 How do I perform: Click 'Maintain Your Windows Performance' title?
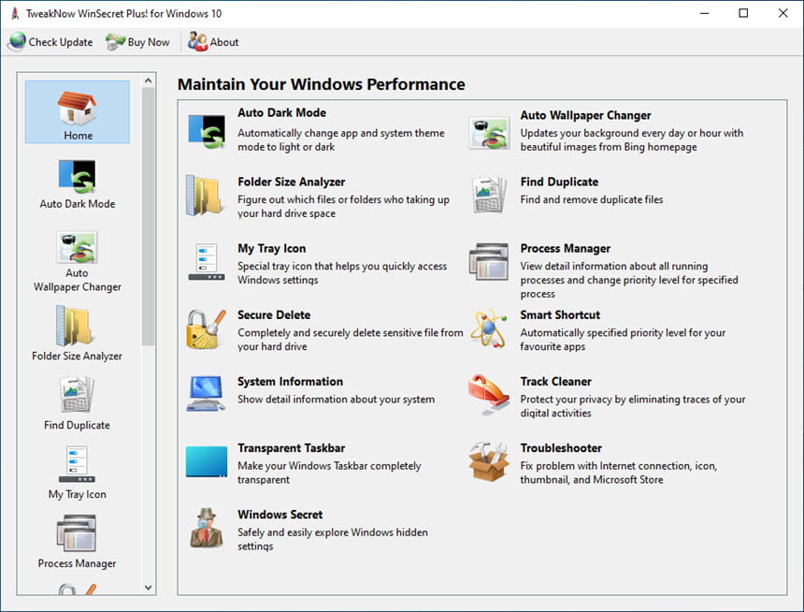tap(322, 84)
